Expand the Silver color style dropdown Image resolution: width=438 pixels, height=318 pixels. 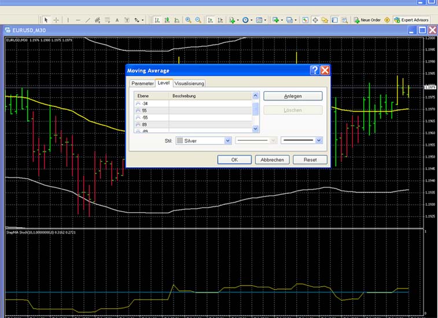[x=227, y=140]
